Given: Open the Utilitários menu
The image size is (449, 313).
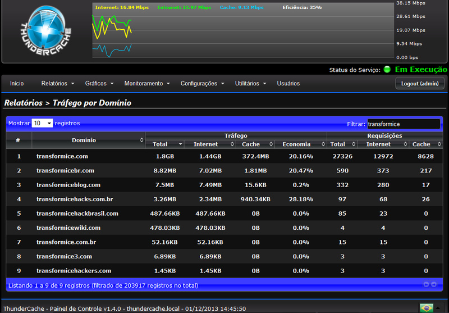Looking at the screenshot, I should [x=250, y=83].
